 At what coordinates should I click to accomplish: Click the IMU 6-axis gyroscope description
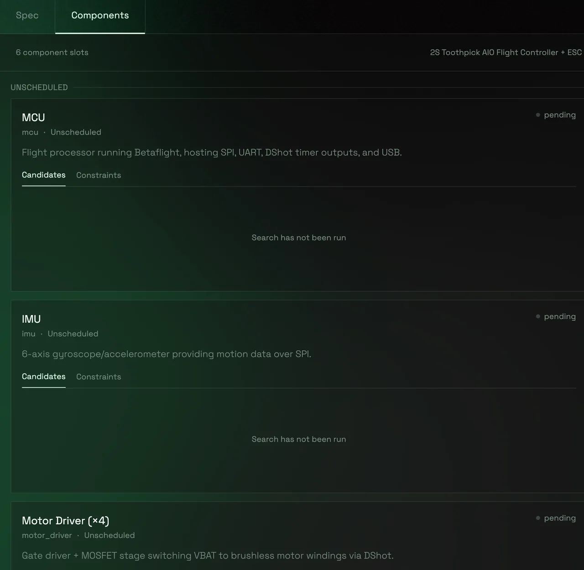[167, 354]
